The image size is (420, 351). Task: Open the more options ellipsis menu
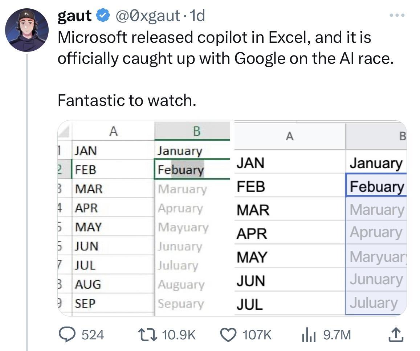[397, 15]
